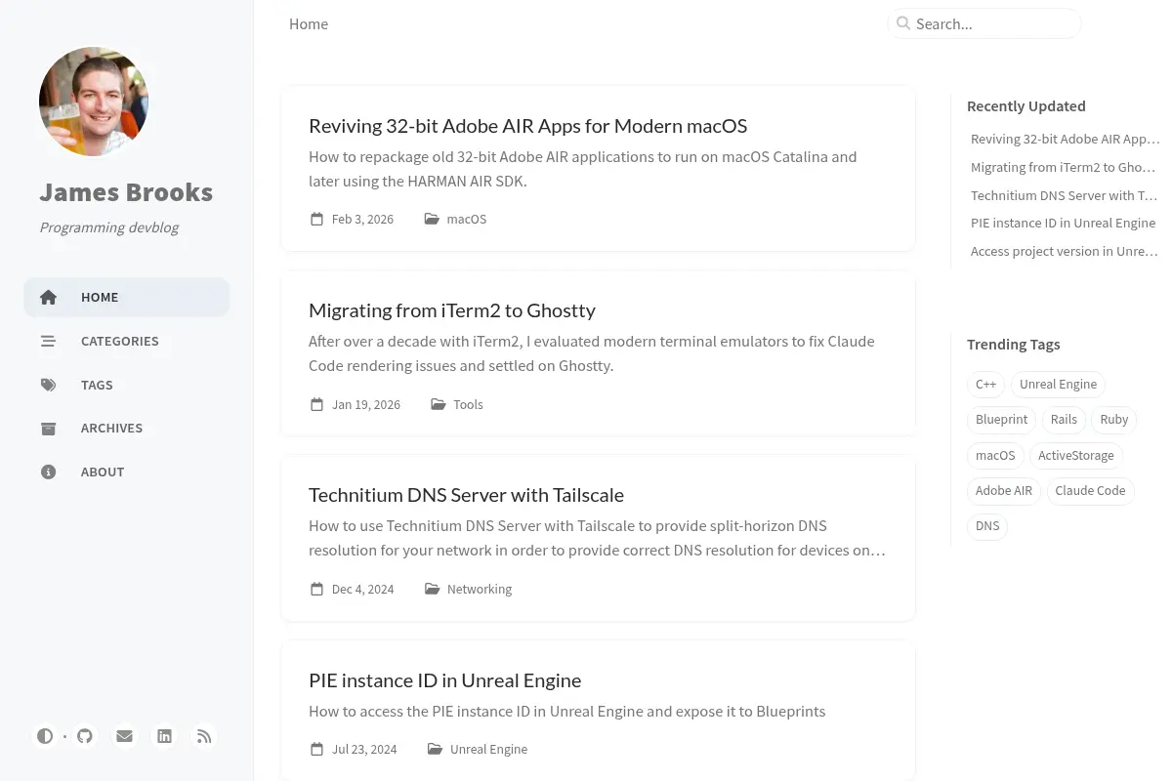Click the search magnifier icon
This screenshot has width=1172, height=781.
[903, 23]
